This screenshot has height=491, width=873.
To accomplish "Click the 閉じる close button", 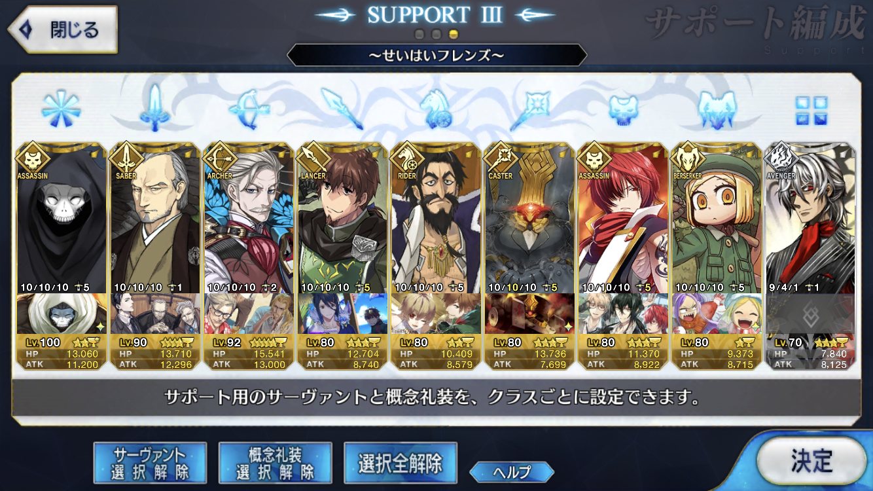I will pyautogui.click(x=63, y=29).
